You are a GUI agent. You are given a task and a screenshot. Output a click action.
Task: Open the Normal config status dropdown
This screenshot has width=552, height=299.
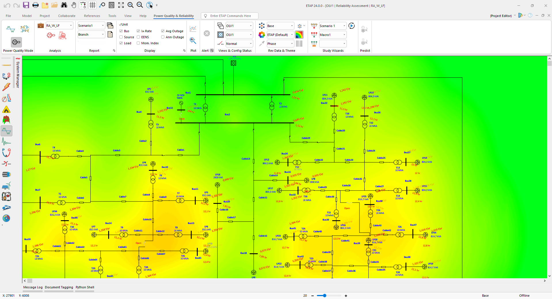[250, 43]
